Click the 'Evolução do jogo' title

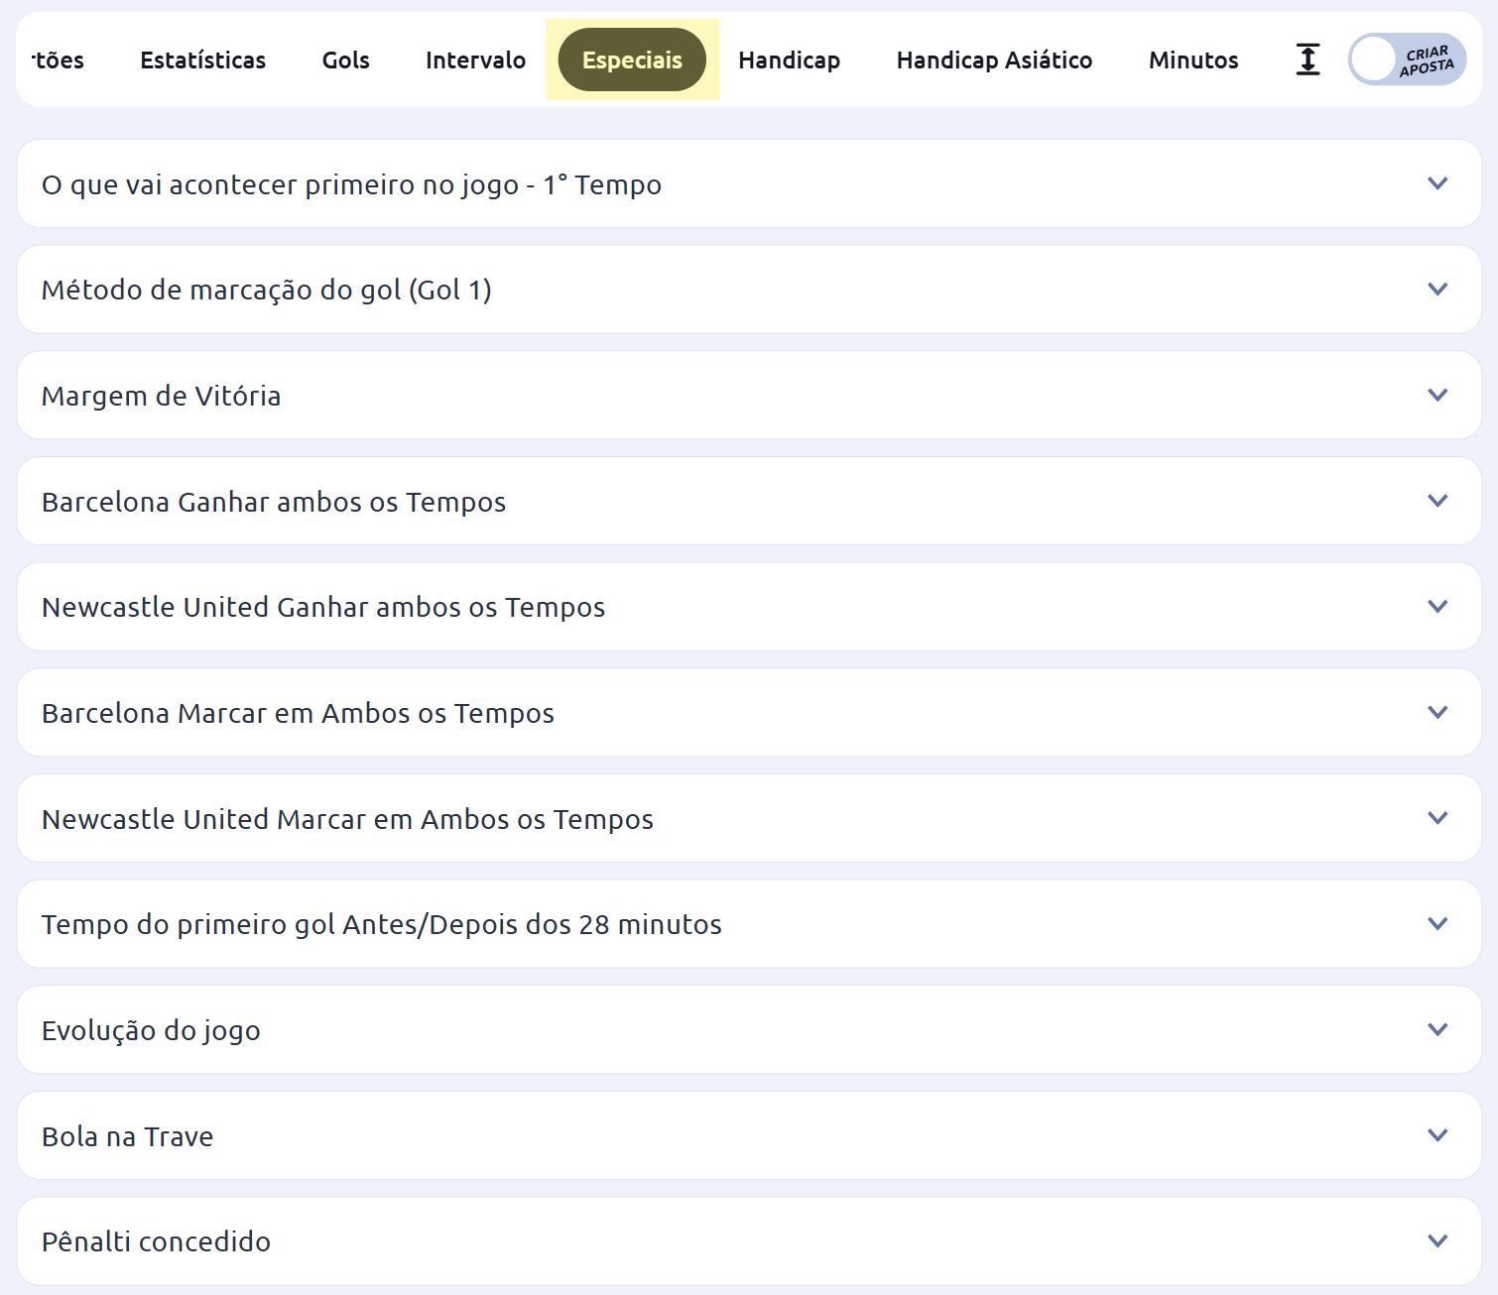[x=151, y=1030]
